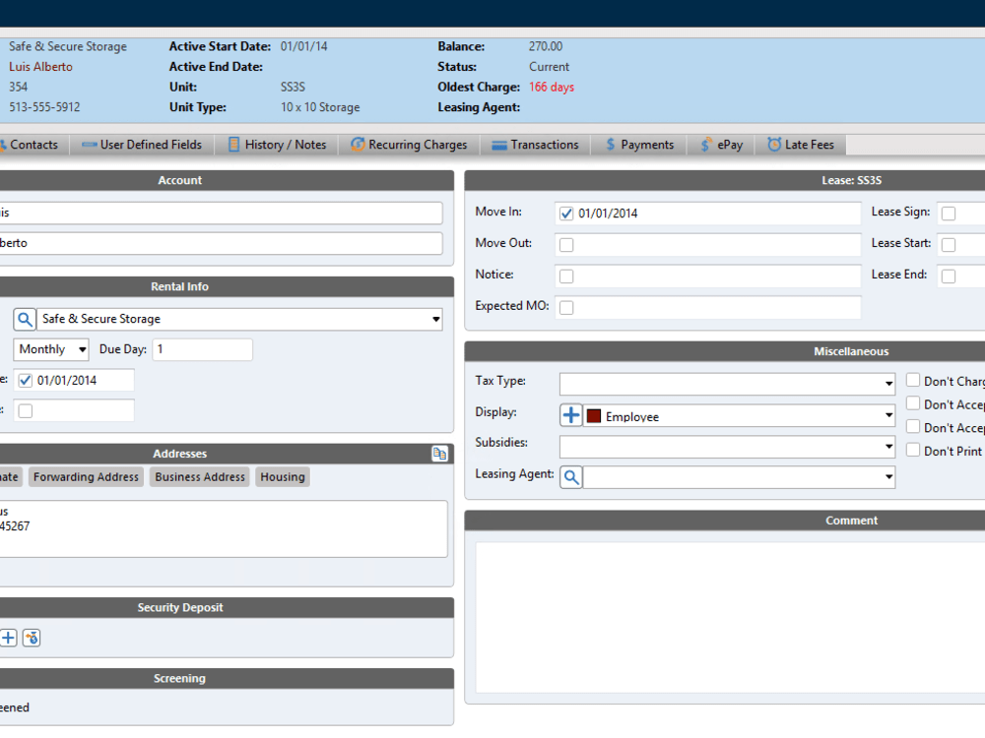Viewport: 985px width, 738px height.
Task: Go to the History / Notes tab
Action: pyautogui.click(x=277, y=145)
